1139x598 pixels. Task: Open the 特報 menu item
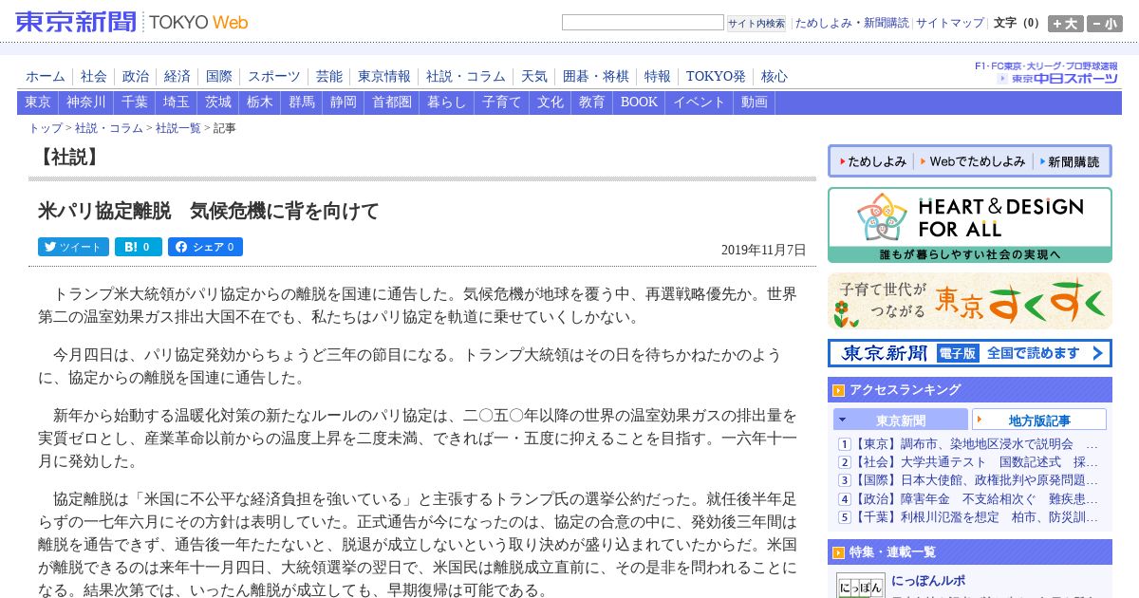(x=658, y=76)
